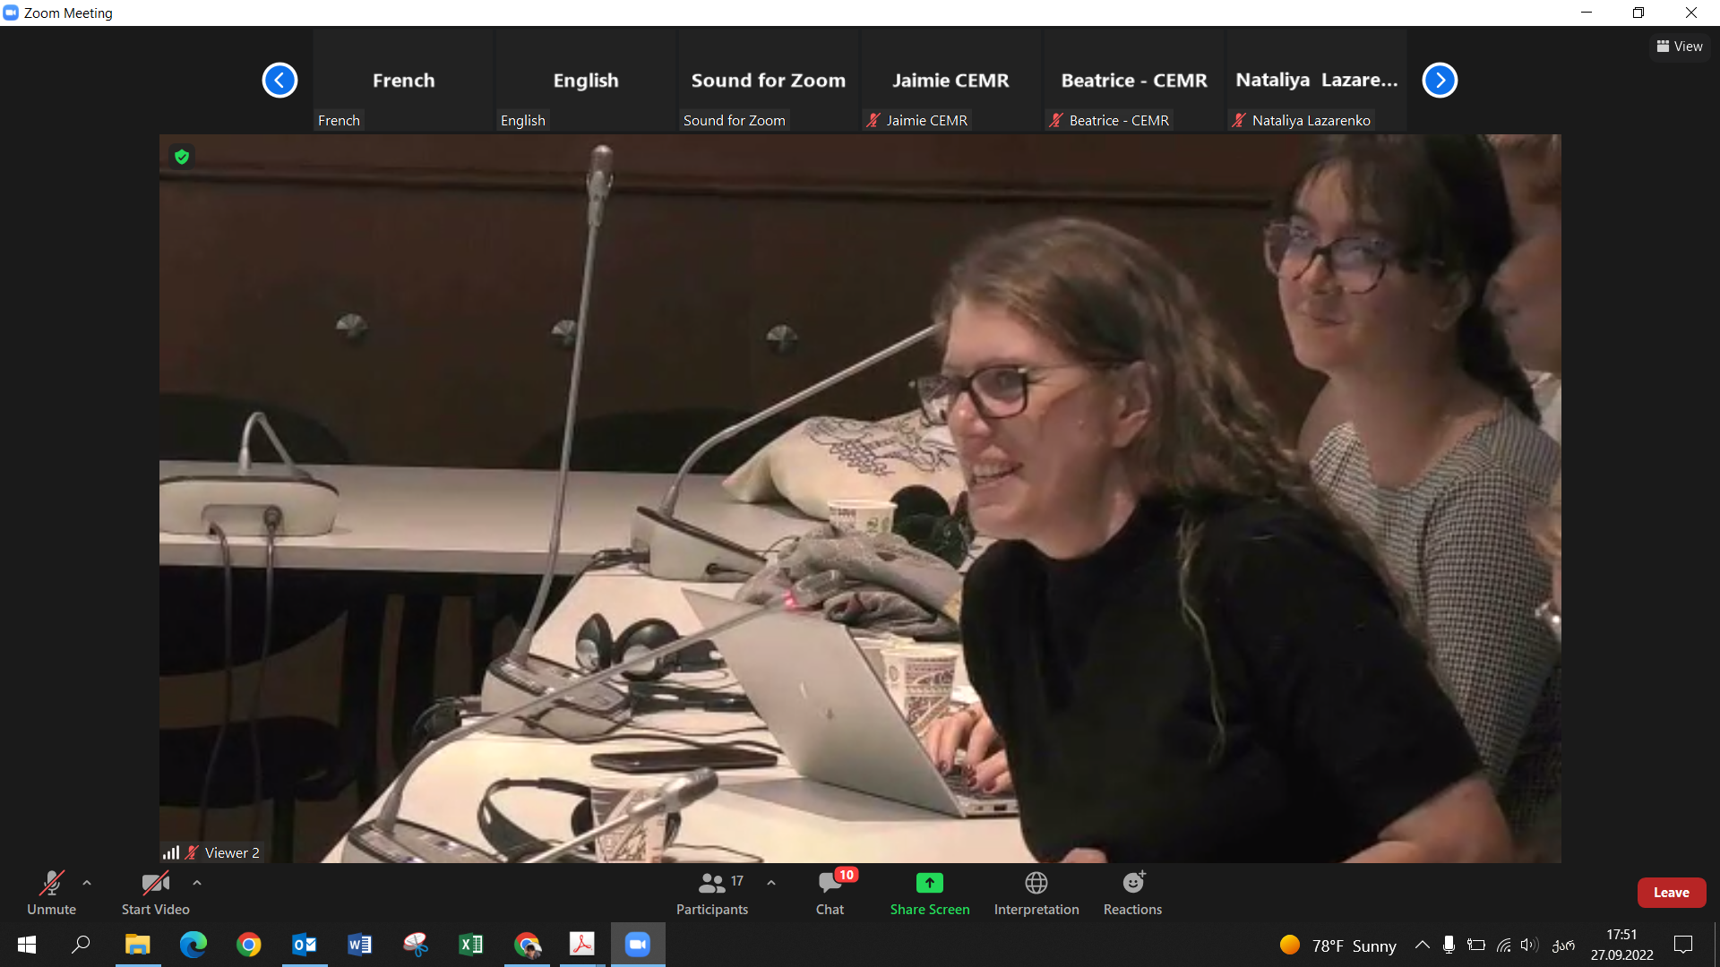
Task: Show hidden system tray icons
Action: click(x=1422, y=945)
